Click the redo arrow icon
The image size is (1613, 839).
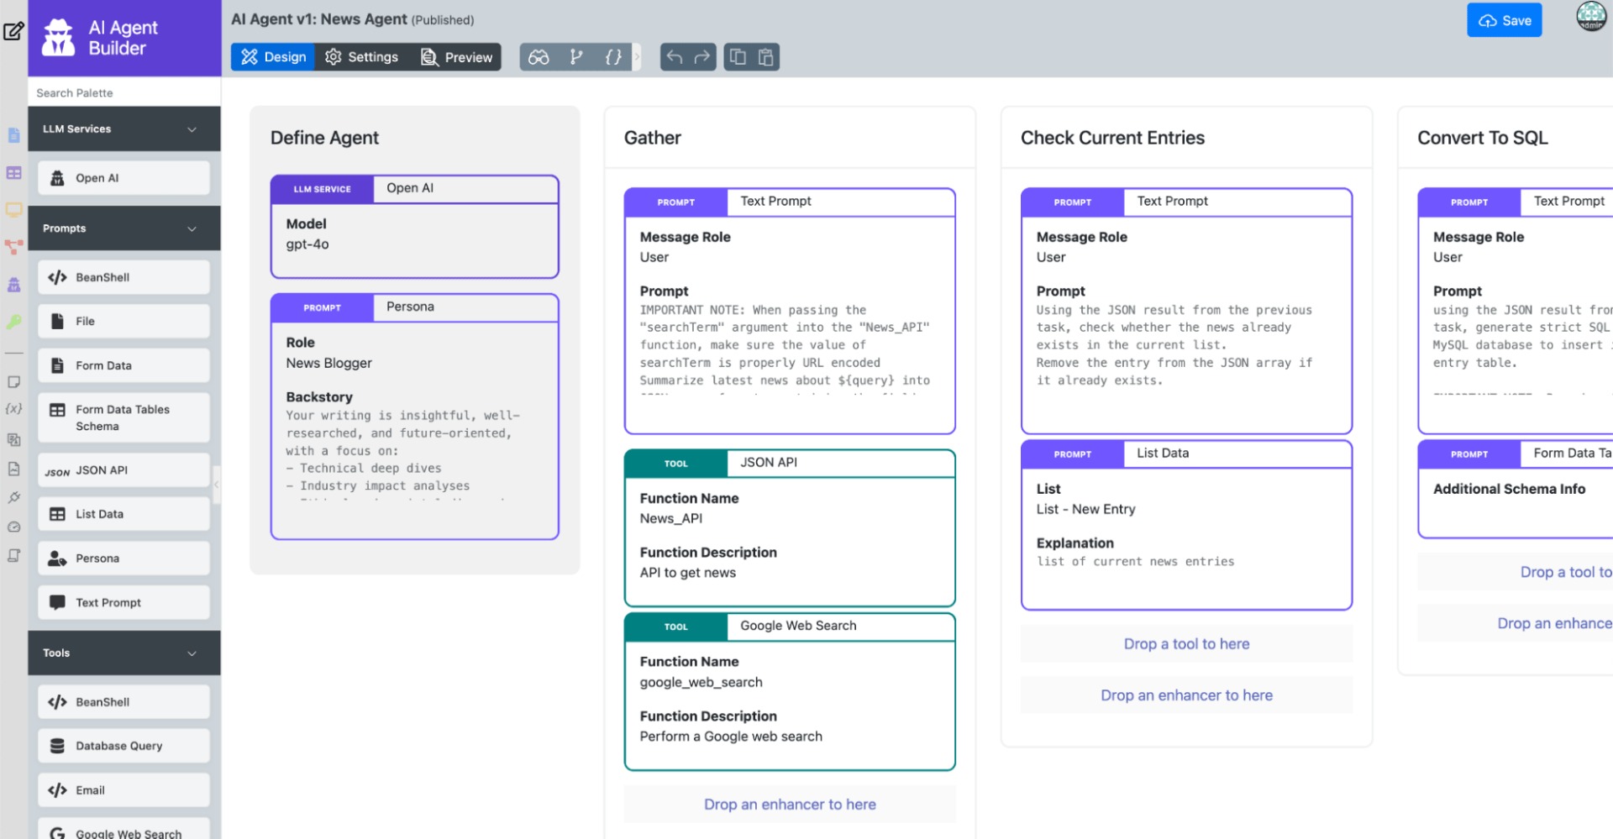click(702, 57)
